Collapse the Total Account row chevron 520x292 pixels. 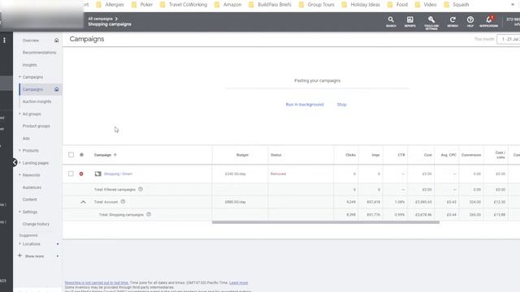(83, 202)
